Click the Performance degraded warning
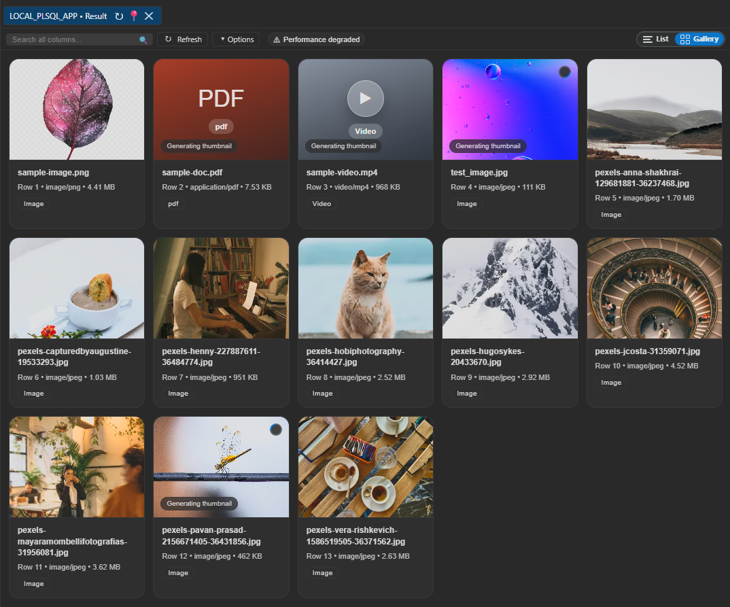 click(x=316, y=39)
